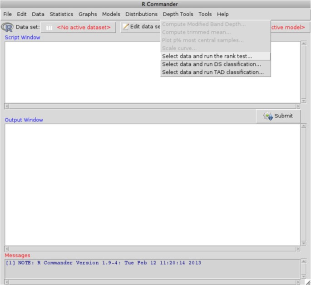This screenshot has height=285, width=311.
Task: Click Messages pane right scroll arrow
Action: [x=298, y=282]
